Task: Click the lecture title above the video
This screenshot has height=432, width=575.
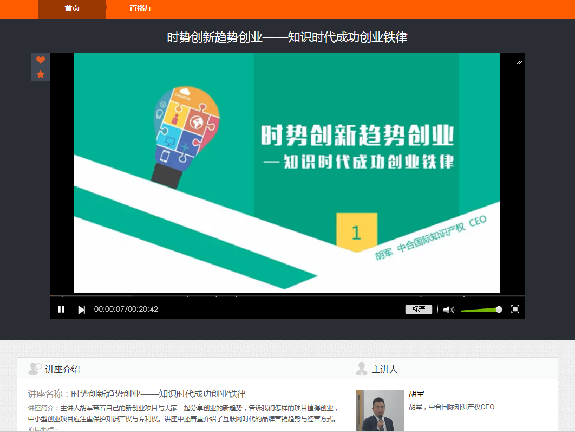Action: (287, 37)
